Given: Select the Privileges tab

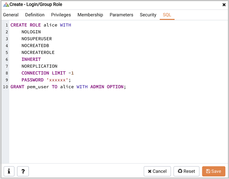Looking at the screenshot, I should 61,15.
